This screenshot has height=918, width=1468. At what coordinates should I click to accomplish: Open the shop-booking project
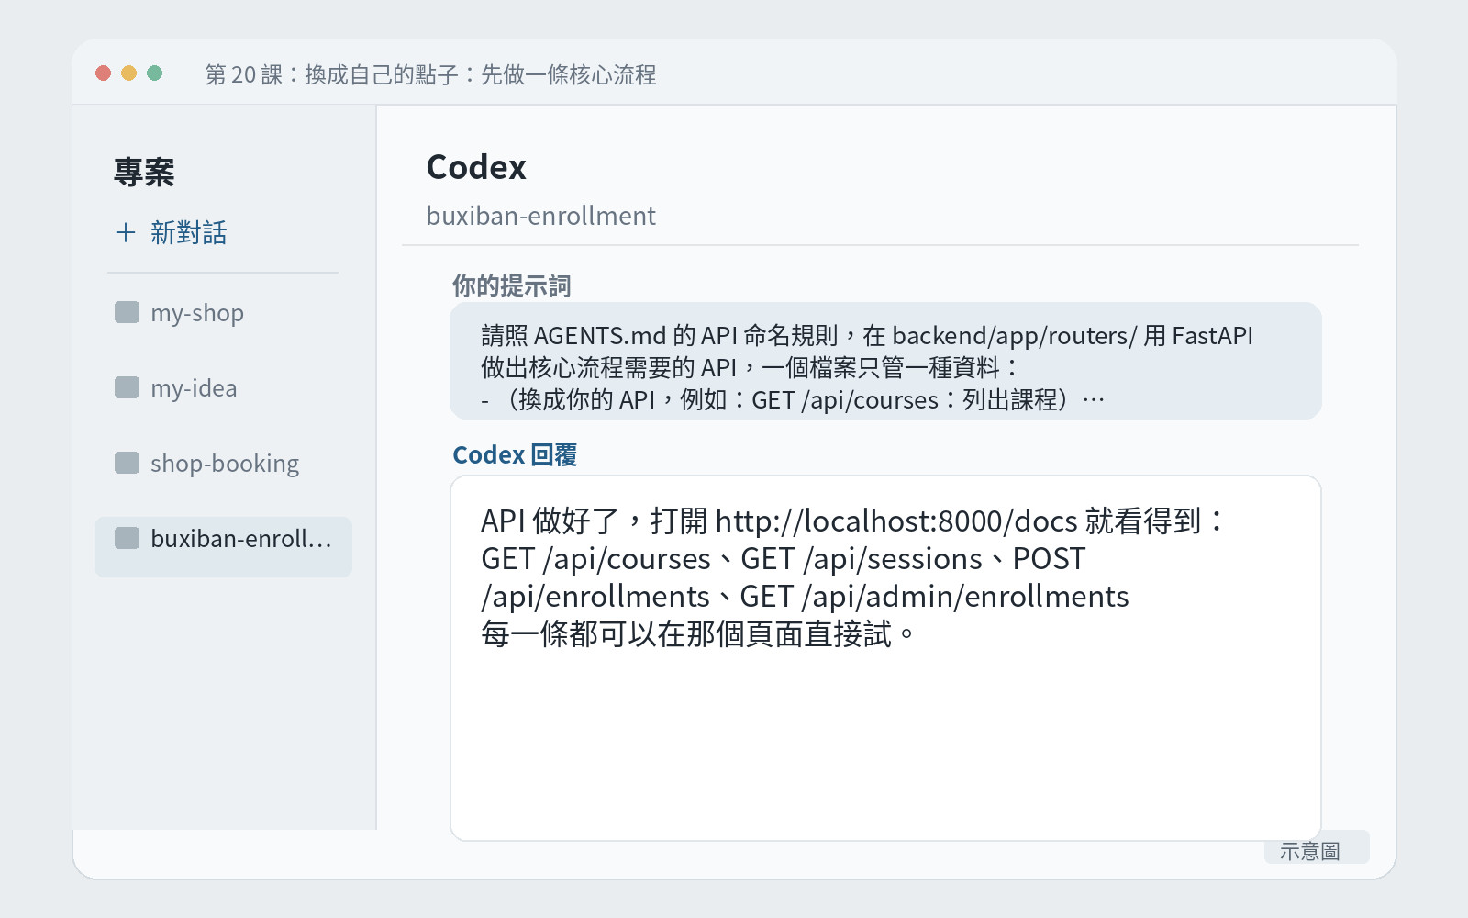223,464
